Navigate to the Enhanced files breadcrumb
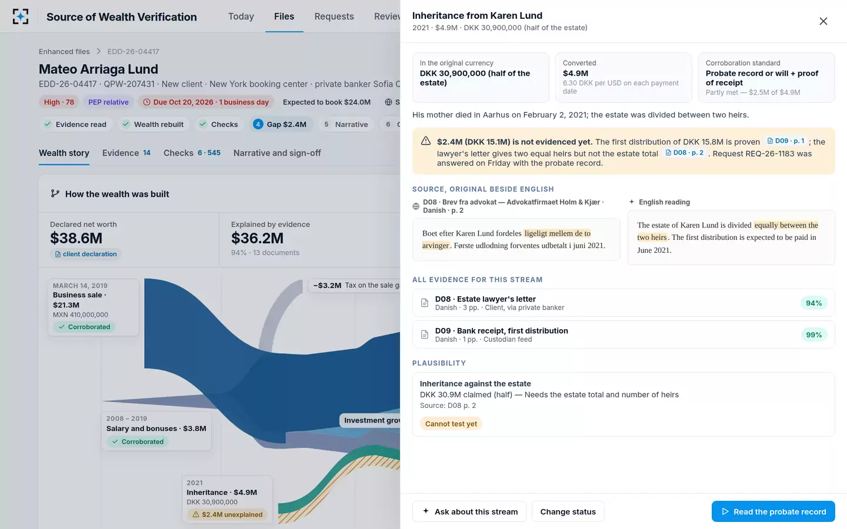Image resolution: width=847 pixels, height=529 pixels. 64,51
